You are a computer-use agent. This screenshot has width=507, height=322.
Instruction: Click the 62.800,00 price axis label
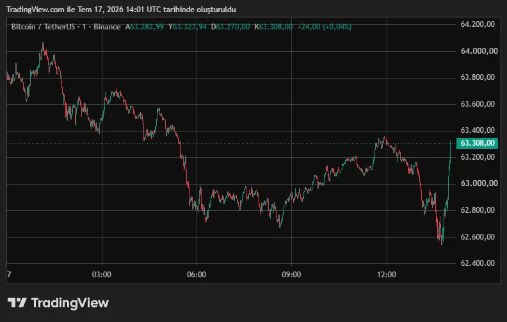pos(478,210)
